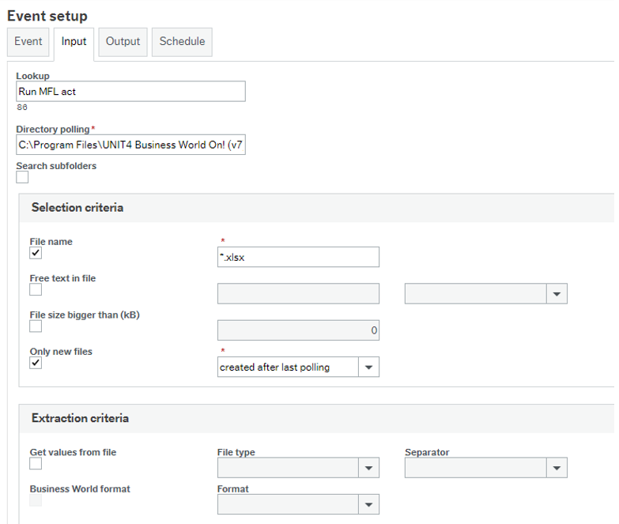
Task: Click the file size value field
Action: pos(299,330)
